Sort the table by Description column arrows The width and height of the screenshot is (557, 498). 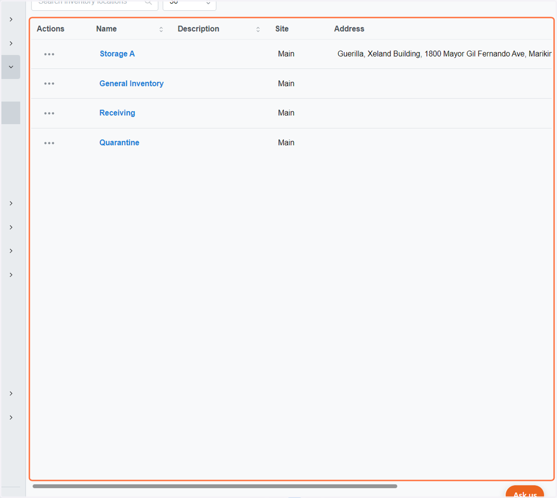[x=258, y=29]
